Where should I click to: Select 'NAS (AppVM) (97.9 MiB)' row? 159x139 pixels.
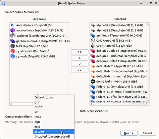(40, 46)
